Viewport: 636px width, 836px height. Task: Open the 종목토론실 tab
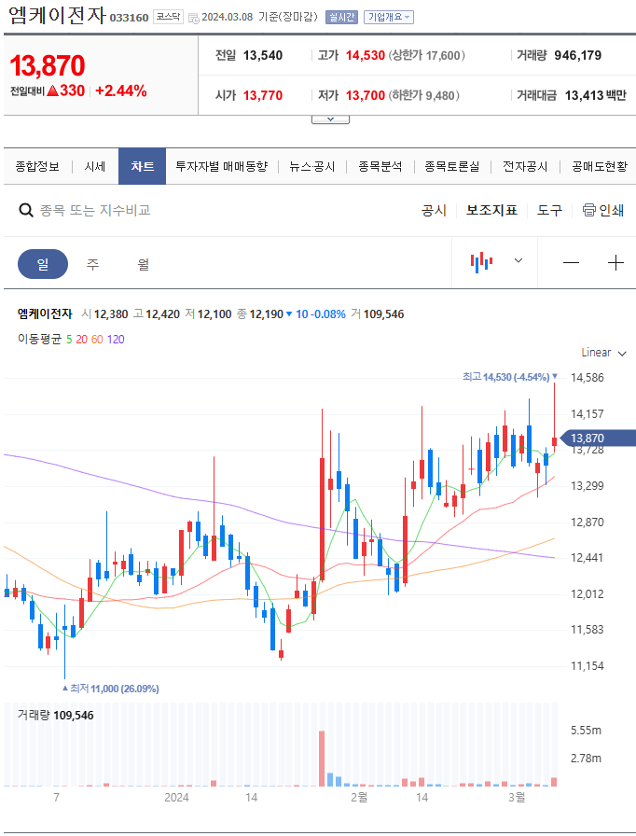coord(451,166)
